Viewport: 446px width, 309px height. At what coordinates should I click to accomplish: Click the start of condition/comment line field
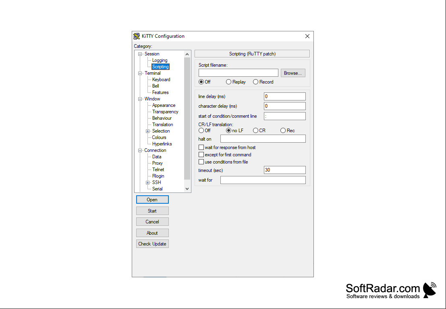pos(285,116)
